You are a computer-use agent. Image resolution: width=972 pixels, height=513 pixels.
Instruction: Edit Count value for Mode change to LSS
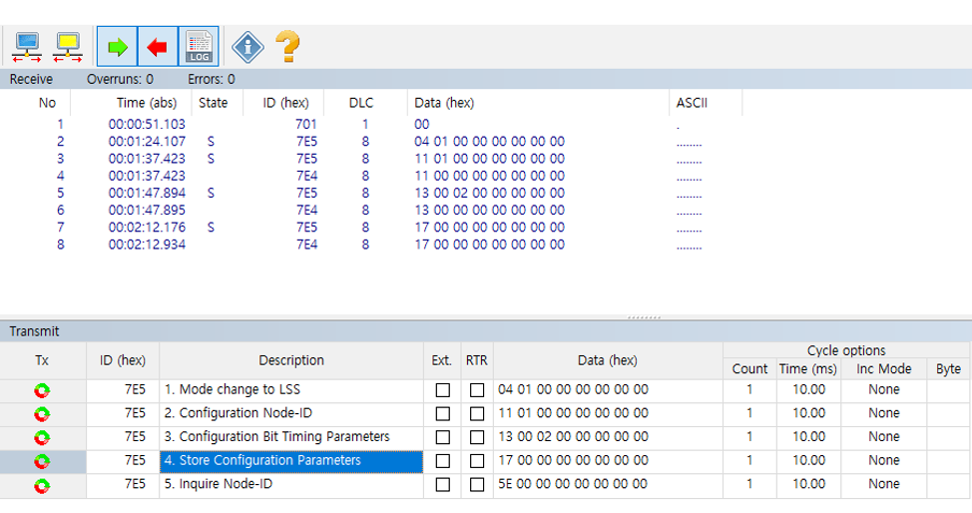[x=749, y=390]
